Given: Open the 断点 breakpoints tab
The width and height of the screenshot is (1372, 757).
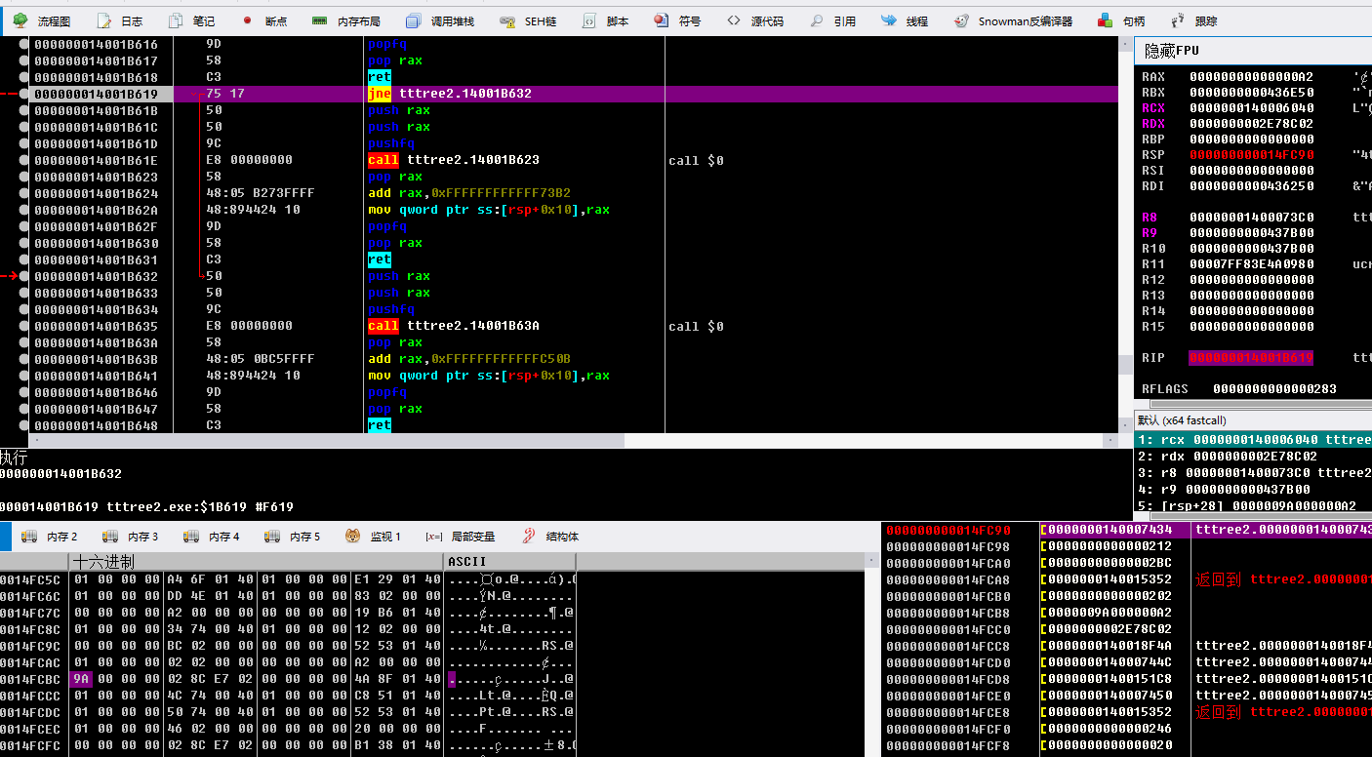Looking at the screenshot, I should pyautogui.click(x=264, y=20).
